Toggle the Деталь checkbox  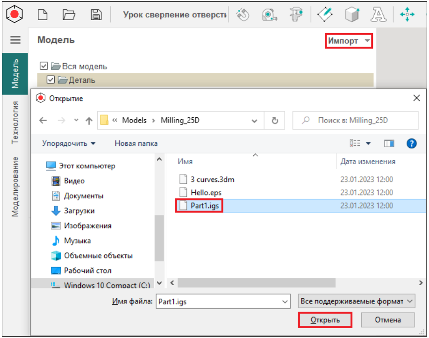pos(51,80)
